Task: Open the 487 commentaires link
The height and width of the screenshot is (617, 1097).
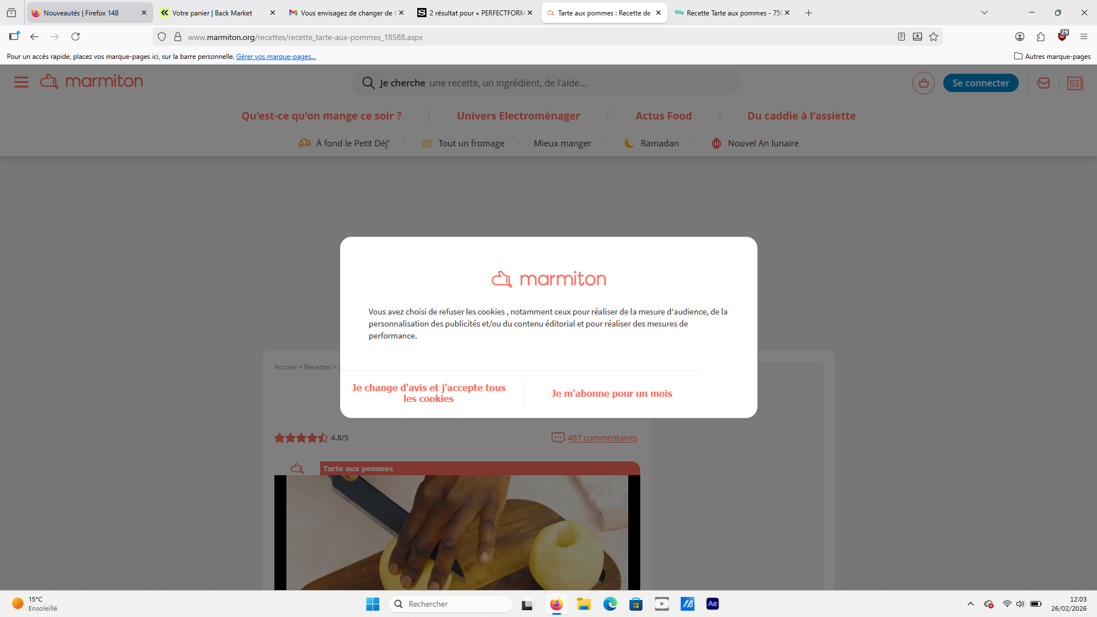Action: tap(602, 438)
